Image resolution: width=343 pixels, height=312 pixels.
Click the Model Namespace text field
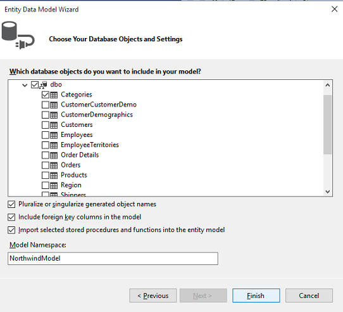(x=113, y=259)
